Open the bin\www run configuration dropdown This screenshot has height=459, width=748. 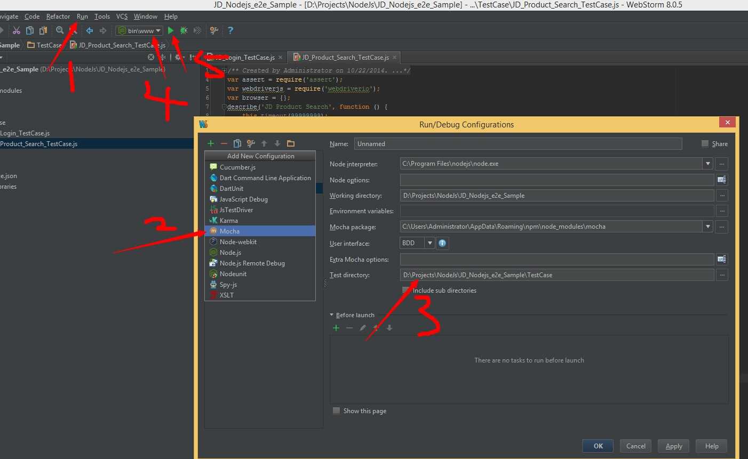point(139,30)
